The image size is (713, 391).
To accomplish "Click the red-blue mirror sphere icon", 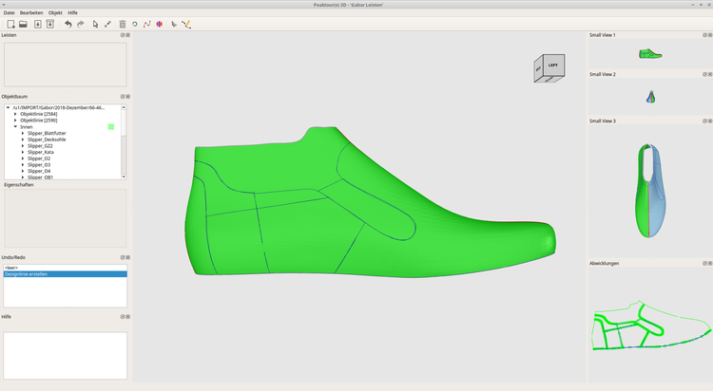I will pos(159,24).
